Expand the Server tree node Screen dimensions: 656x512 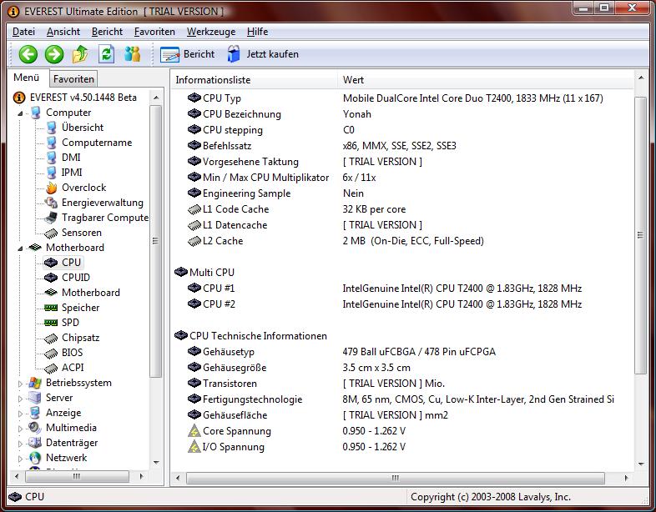[x=20, y=399]
